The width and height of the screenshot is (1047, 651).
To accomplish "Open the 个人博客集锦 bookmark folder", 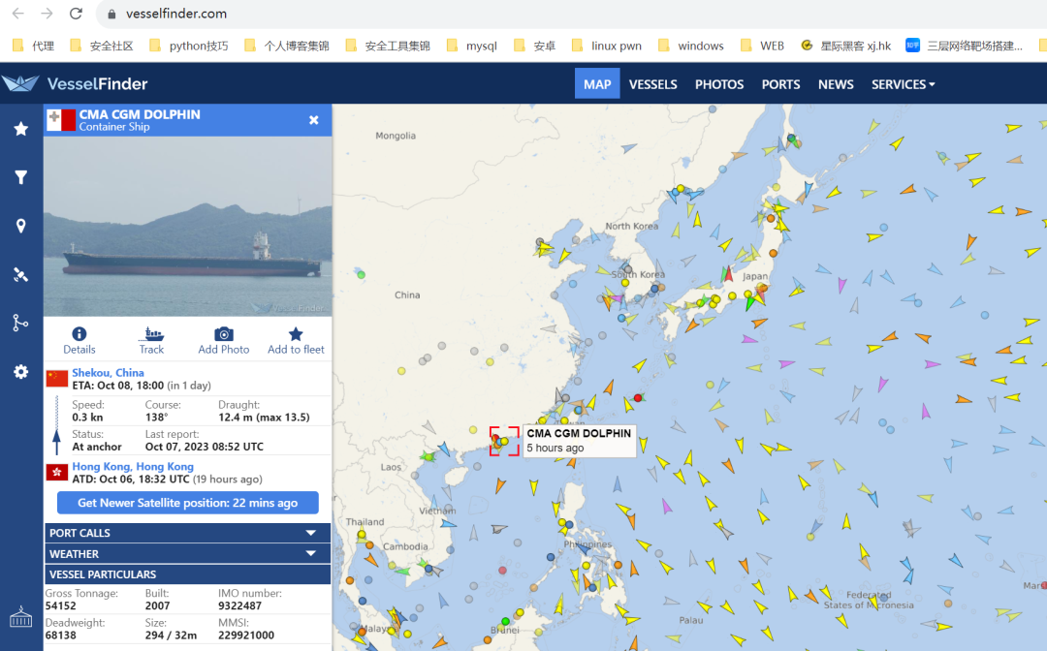I will 287,46.
